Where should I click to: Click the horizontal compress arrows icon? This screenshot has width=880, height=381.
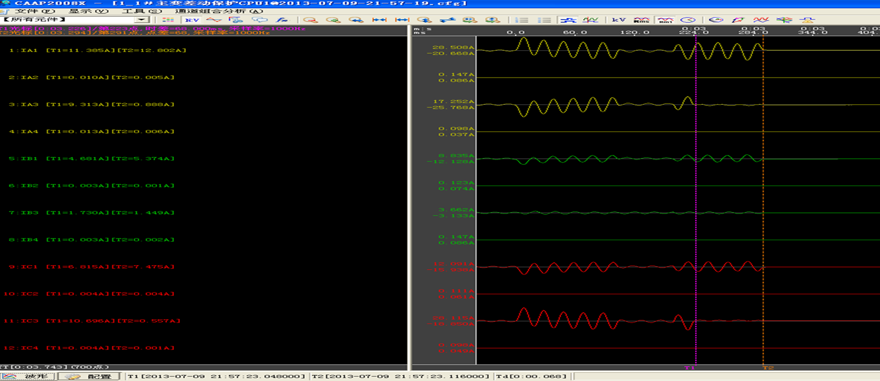click(379, 20)
